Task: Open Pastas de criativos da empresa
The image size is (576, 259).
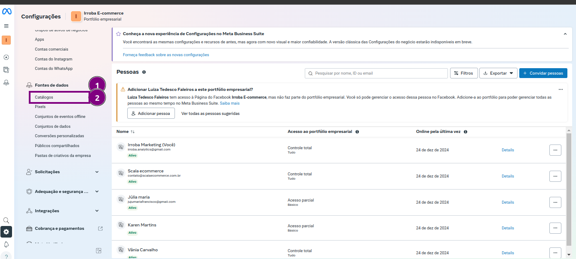Action: coord(63,156)
